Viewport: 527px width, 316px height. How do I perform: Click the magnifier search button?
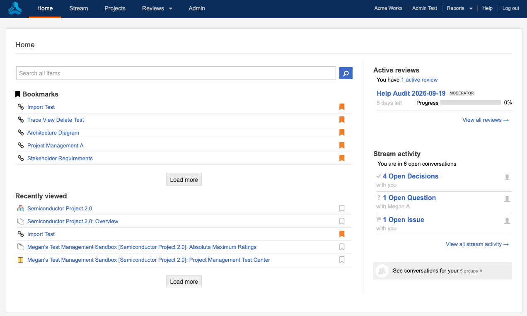coord(346,73)
